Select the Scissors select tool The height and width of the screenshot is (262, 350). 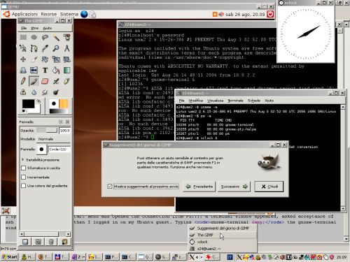tap(23, 48)
